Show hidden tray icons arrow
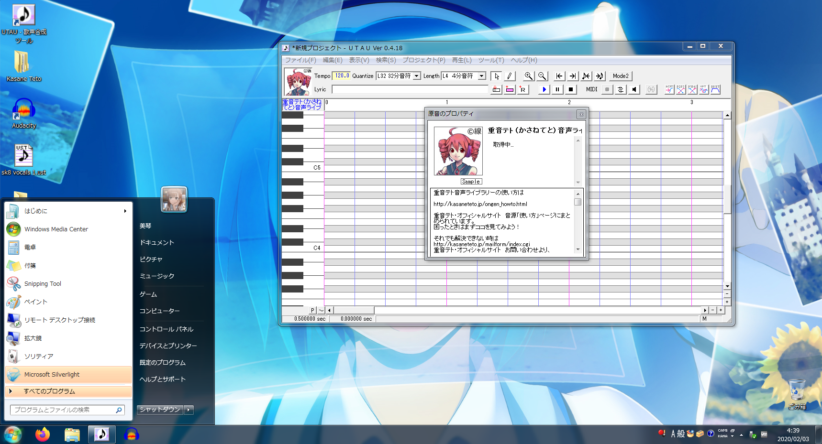 click(x=741, y=434)
